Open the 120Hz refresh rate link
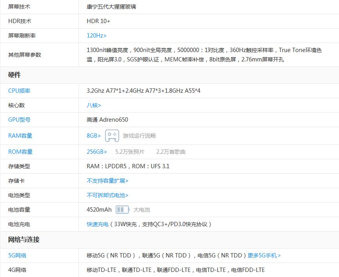This screenshot has width=339, height=277. [x=96, y=36]
